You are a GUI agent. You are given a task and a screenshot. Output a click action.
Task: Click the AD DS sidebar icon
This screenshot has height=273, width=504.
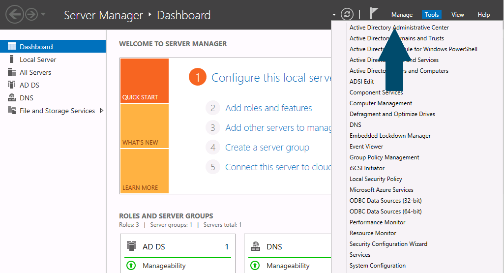(x=12, y=85)
